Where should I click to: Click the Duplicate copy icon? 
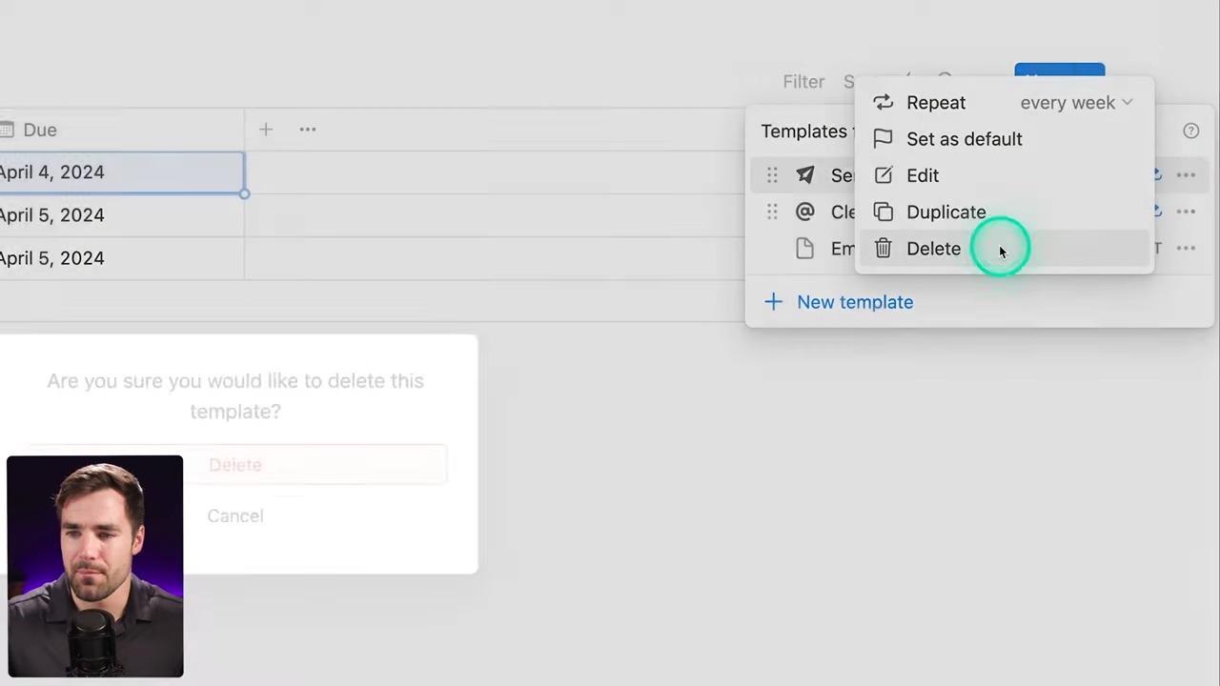(x=883, y=212)
